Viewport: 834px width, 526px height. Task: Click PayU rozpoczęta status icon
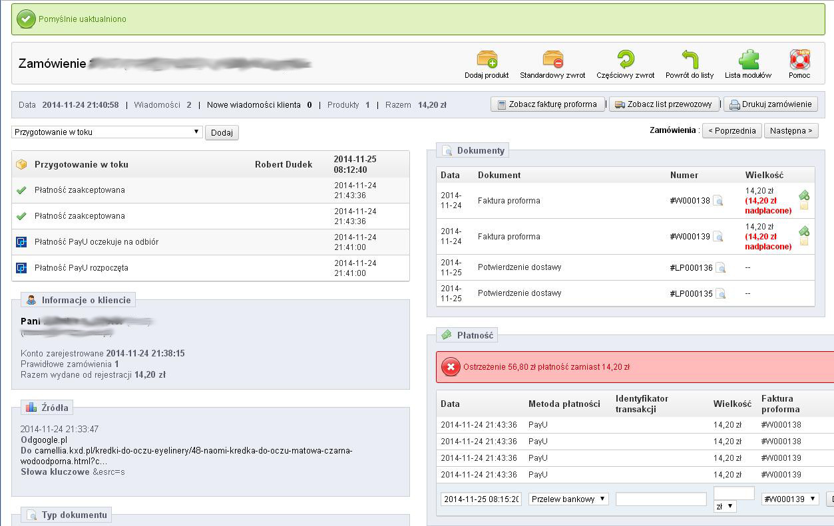tap(21, 268)
